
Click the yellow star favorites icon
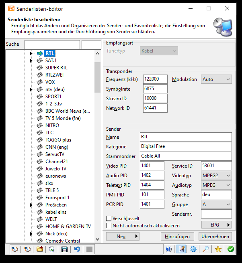click(x=218, y=249)
